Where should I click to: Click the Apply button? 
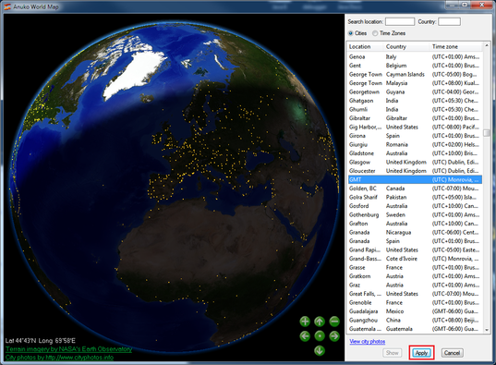(421, 353)
